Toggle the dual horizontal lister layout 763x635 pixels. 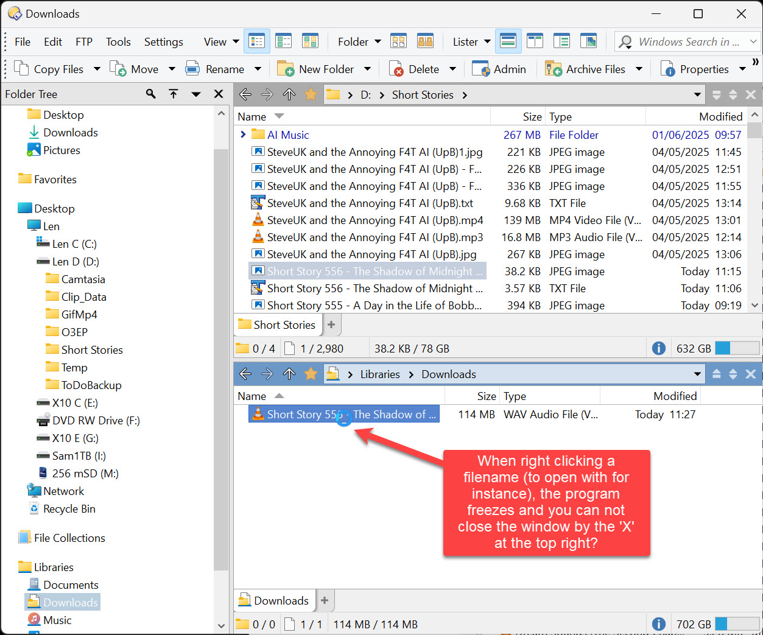(x=508, y=41)
